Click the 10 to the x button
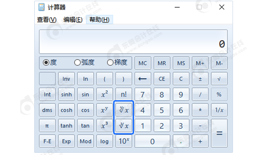Image resolution: width=267 pixels, height=155 pixels. 124,141
